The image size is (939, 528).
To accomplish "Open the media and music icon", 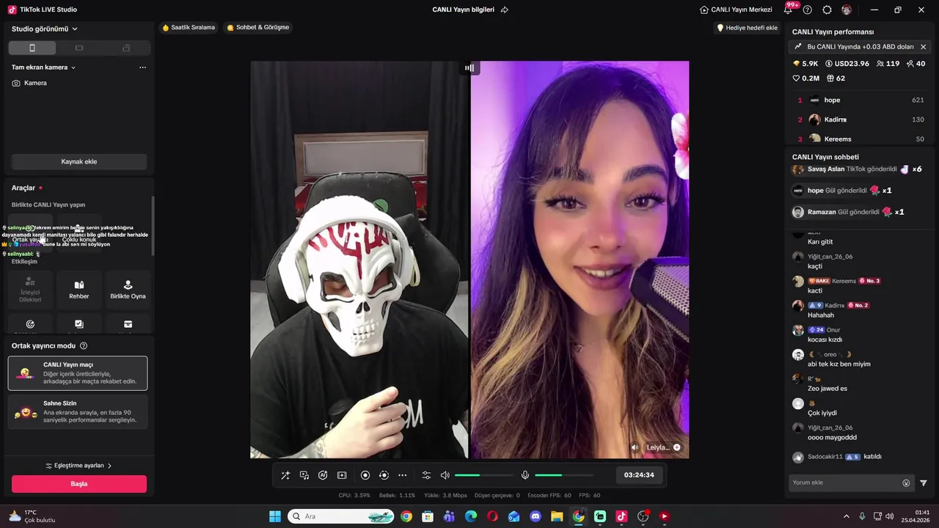I will [x=304, y=475].
